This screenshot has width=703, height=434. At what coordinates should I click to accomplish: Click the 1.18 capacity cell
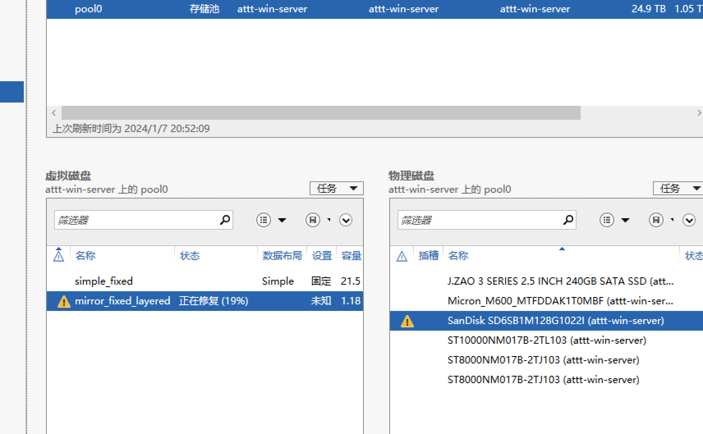[x=351, y=301]
